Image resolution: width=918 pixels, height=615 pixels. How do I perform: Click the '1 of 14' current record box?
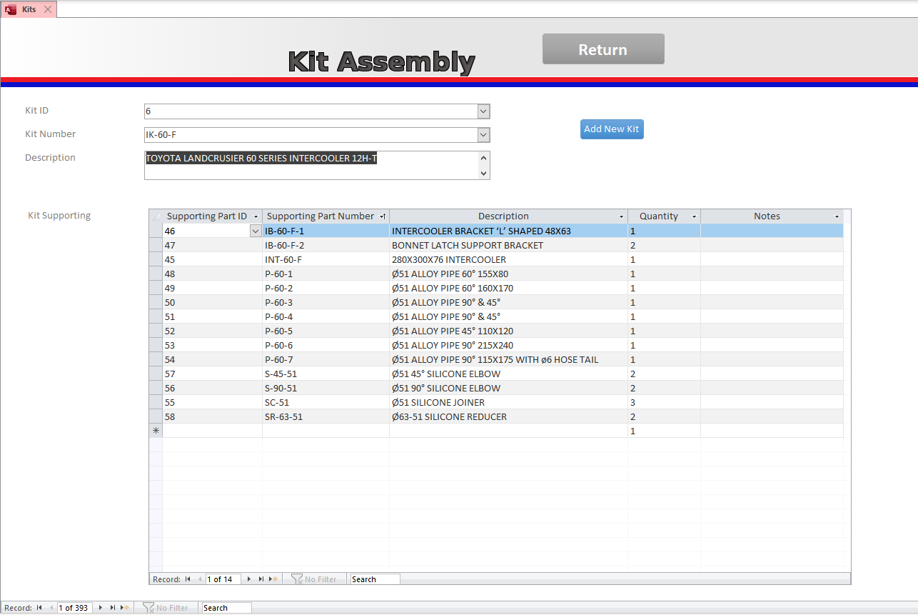(x=223, y=579)
